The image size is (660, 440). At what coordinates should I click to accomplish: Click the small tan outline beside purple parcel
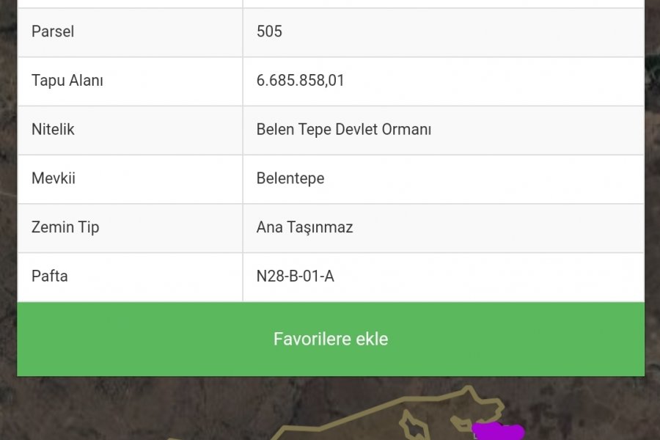462,423
